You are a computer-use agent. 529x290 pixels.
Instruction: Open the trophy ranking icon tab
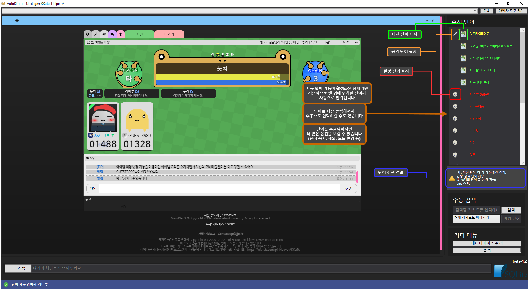tap(121, 34)
